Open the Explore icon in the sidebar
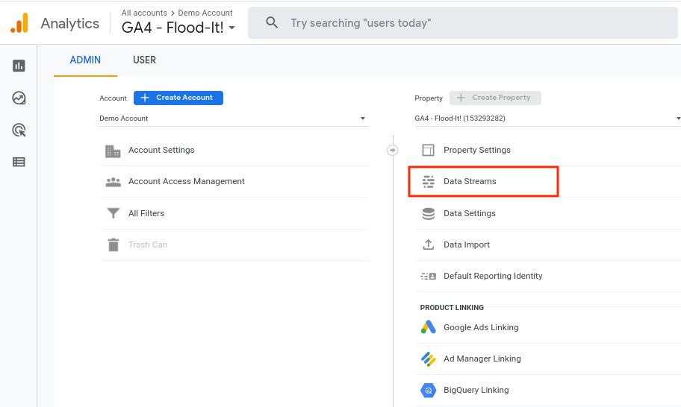Image resolution: width=681 pixels, height=407 pixels. point(19,98)
